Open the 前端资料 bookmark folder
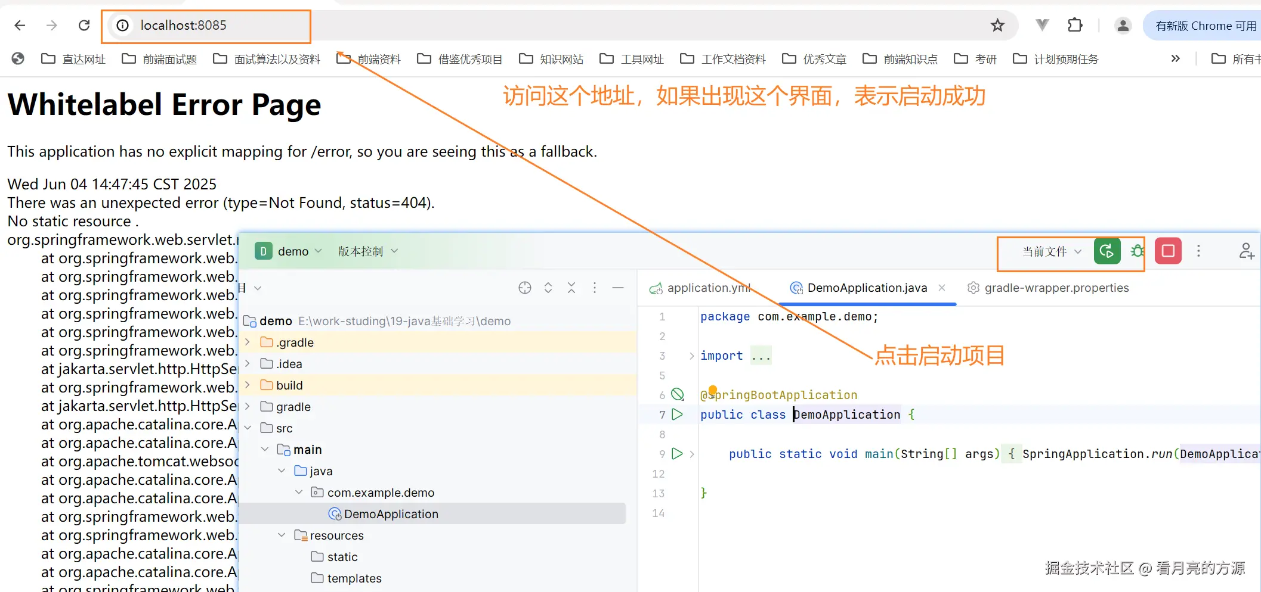The width and height of the screenshot is (1261, 592). 369,59
